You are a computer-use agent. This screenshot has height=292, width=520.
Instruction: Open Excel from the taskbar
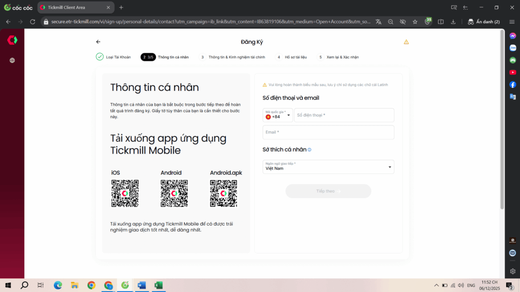pos(158,285)
